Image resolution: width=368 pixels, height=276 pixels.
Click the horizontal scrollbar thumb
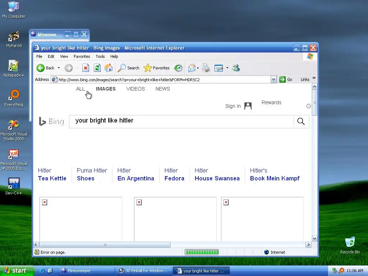[x=105, y=245]
